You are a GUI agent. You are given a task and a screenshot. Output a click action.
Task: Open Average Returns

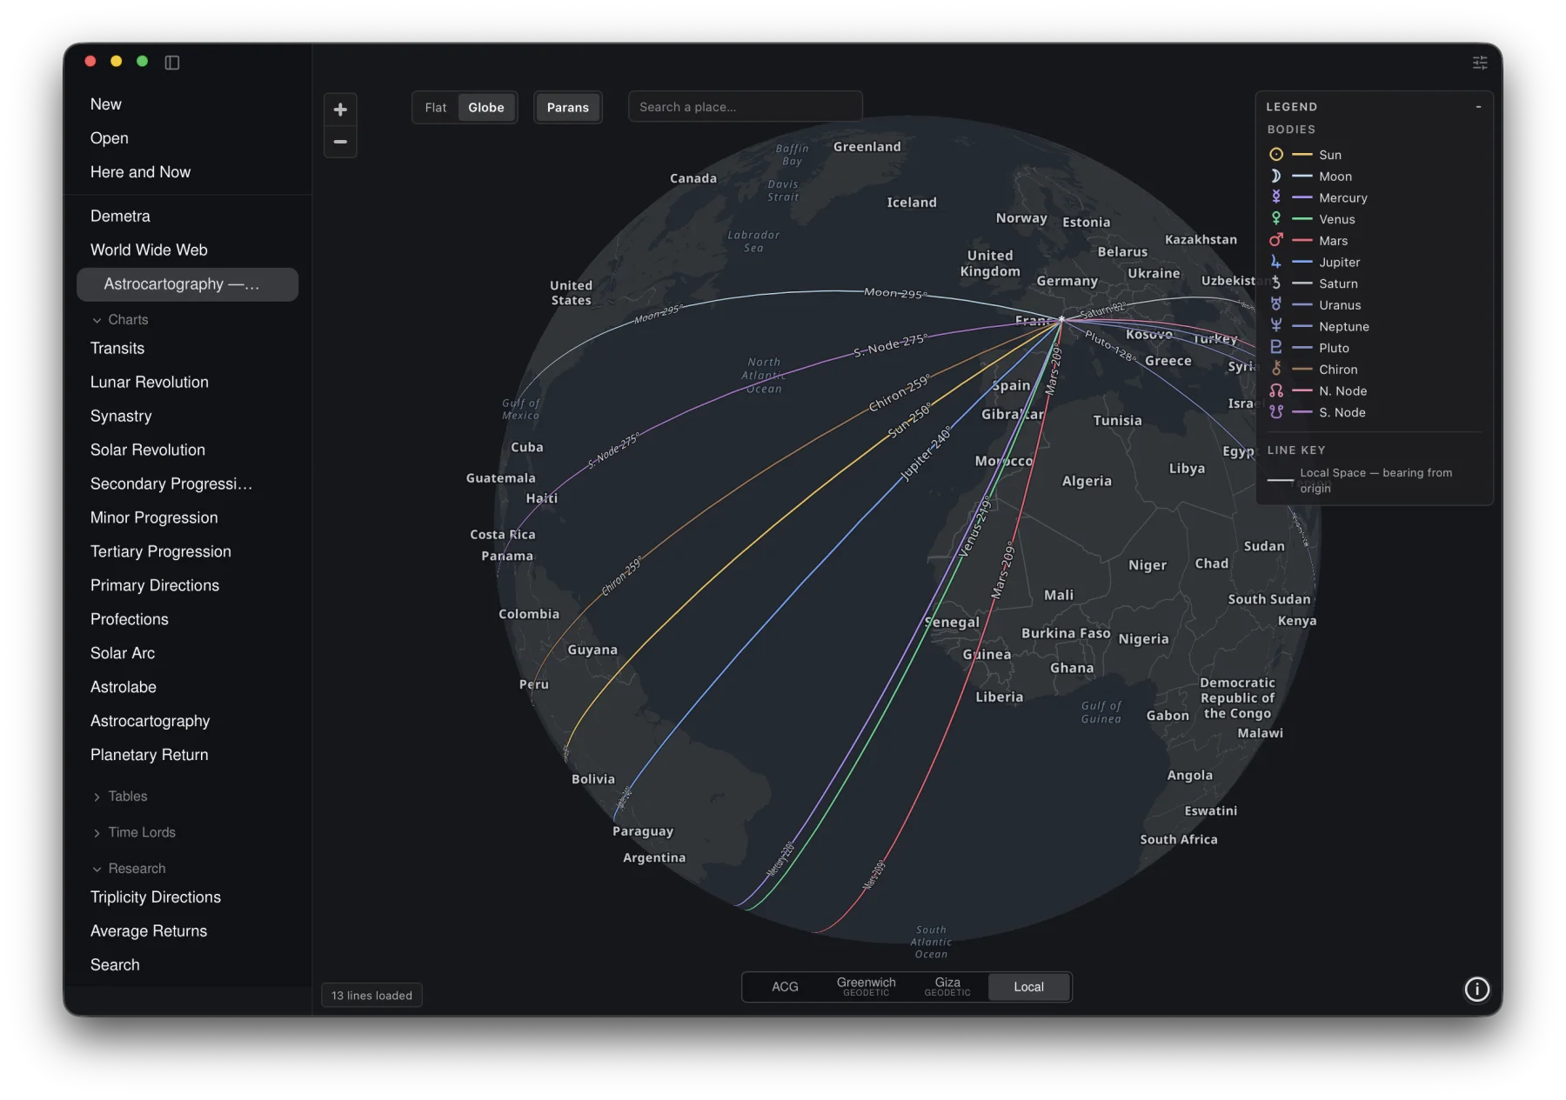point(149,931)
